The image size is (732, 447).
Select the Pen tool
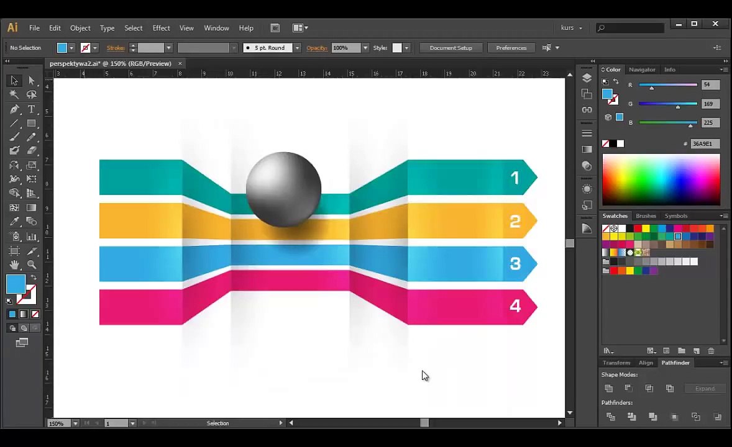pyautogui.click(x=14, y=109)
